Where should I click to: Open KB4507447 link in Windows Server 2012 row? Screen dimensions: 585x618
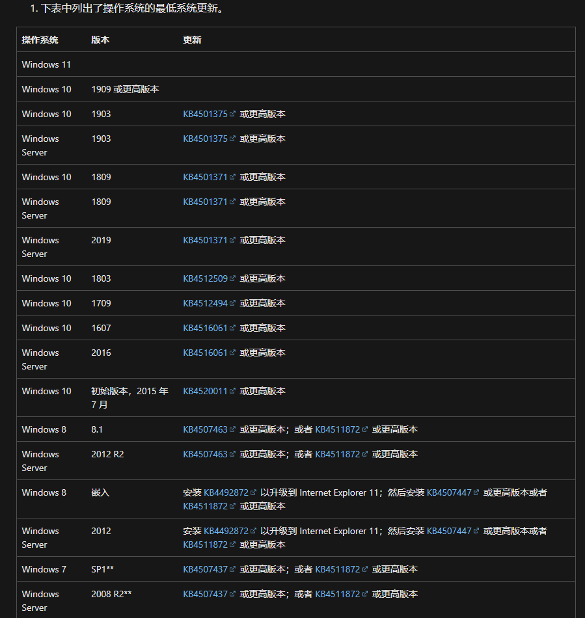coord(450,531)
